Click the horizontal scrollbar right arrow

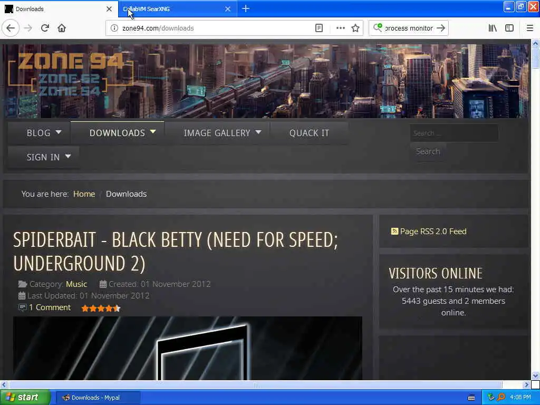pyautogui.click(x=526, y=384)
